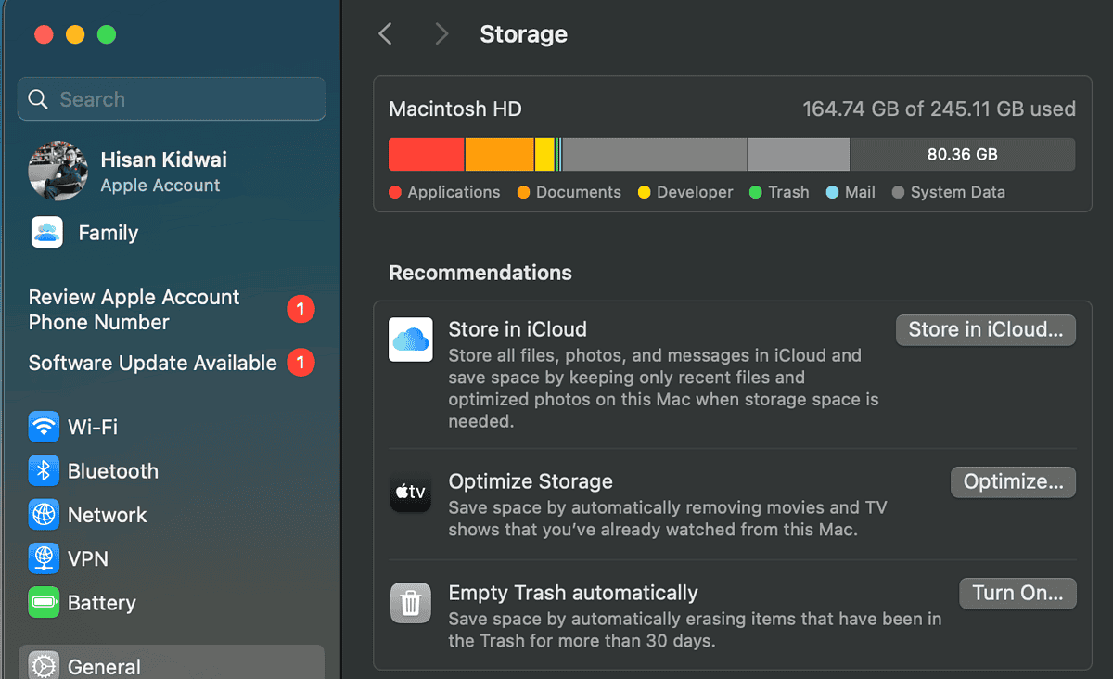Click the Store in iCloud title

coord(518,329)
